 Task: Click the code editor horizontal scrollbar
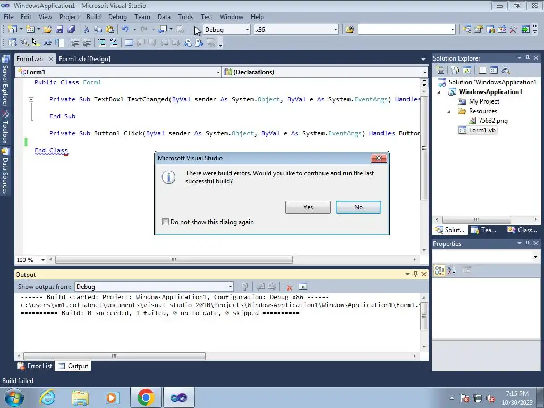click(x=174, y=259)
